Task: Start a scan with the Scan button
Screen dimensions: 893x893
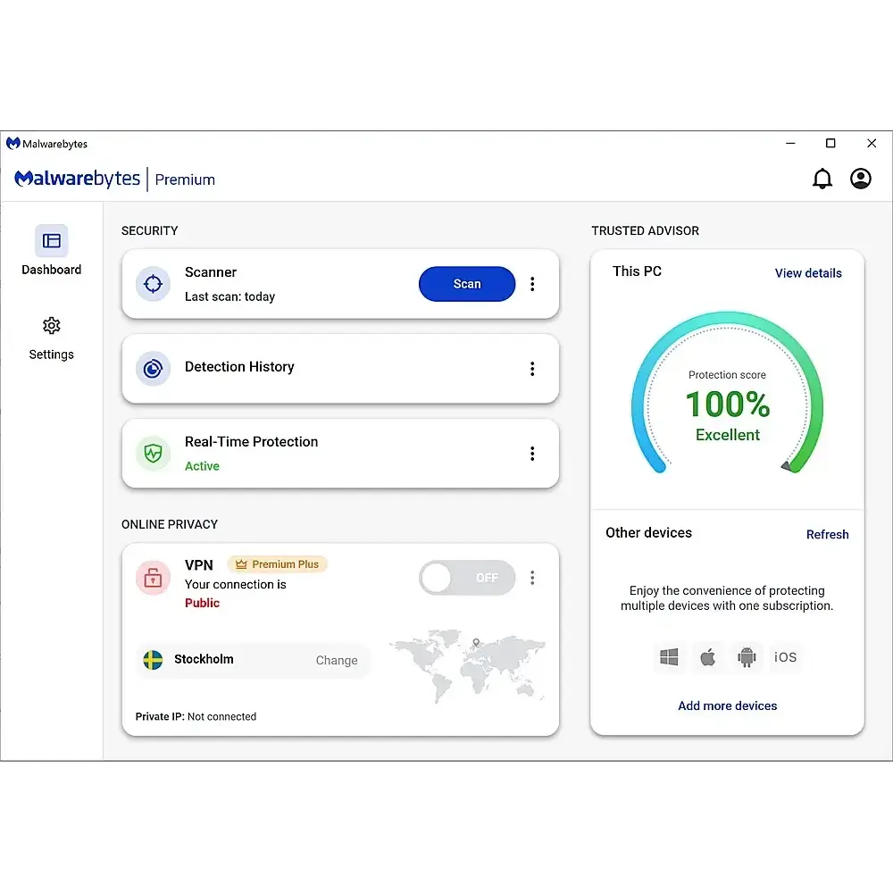Action: coord(467,284)
